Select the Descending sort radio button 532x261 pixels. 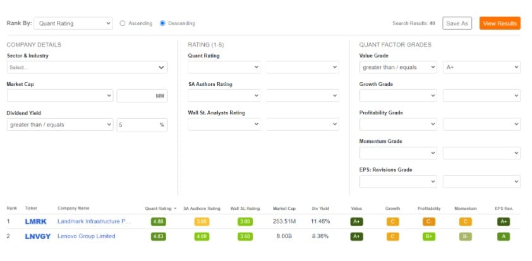tap(163, 23)
